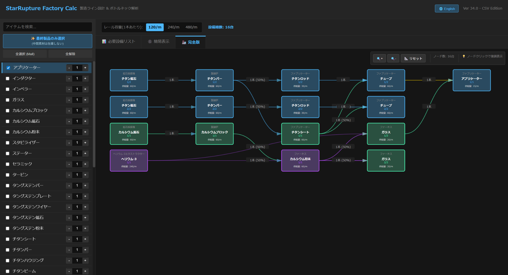The height and width of the screenshot is (275, 508).
Task: Focus the アイテムを検索 search field
Action: click(x=48, y=27)
